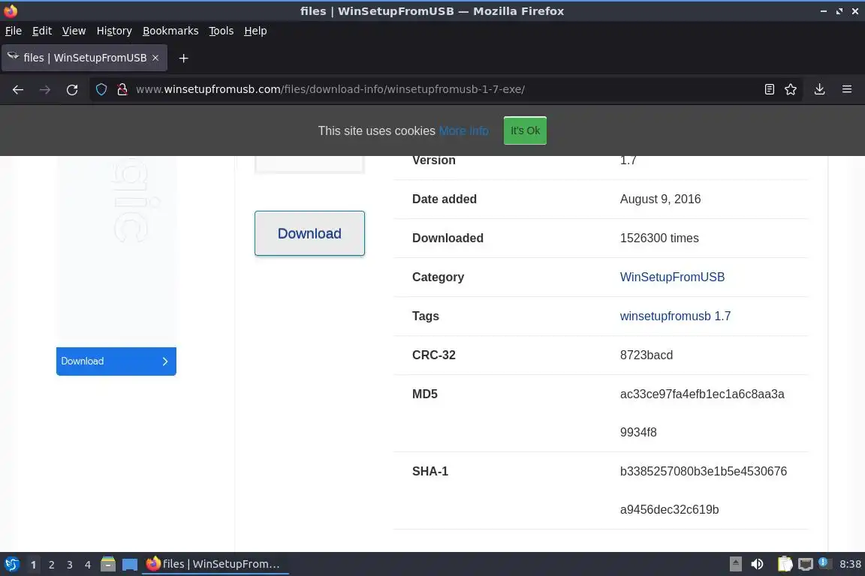The height and width of the screenshot is (576, 865).
Task: Open the Tools menu
Action: pyautogui.click(x=222, y=31)
